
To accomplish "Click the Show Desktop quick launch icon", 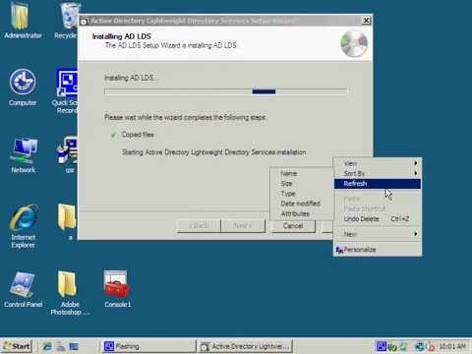I will tap(74, 346).
